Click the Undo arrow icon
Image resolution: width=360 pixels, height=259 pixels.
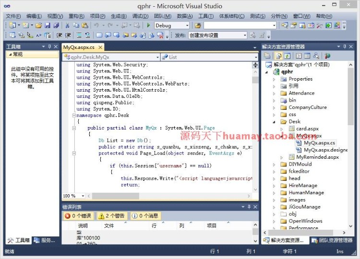[x=96, y=25]
